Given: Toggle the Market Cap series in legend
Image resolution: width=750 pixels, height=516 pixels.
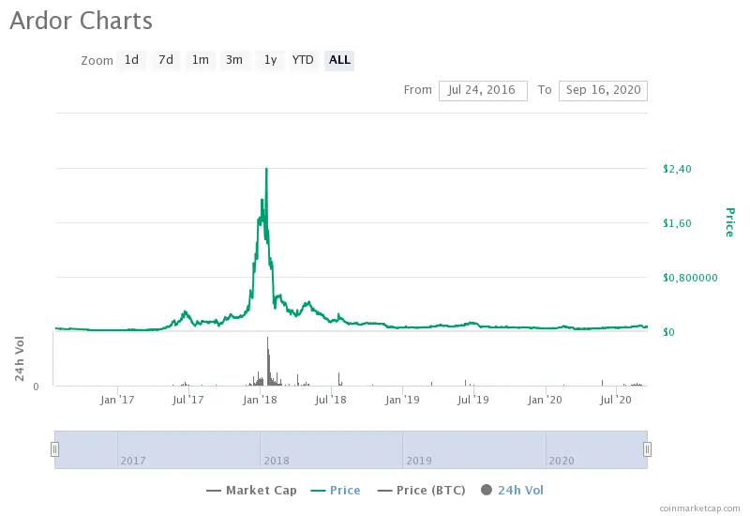Looking at the screenshot, I should (x=251, y=490).
